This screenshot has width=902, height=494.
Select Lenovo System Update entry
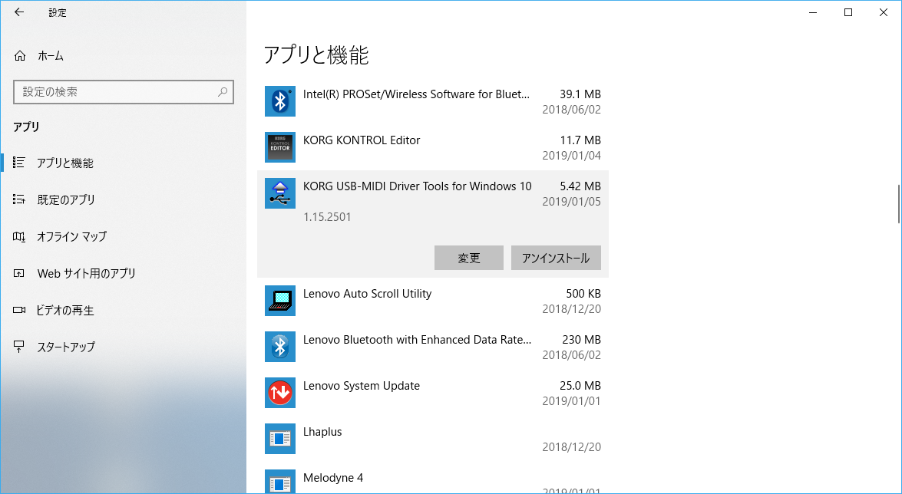433,393
